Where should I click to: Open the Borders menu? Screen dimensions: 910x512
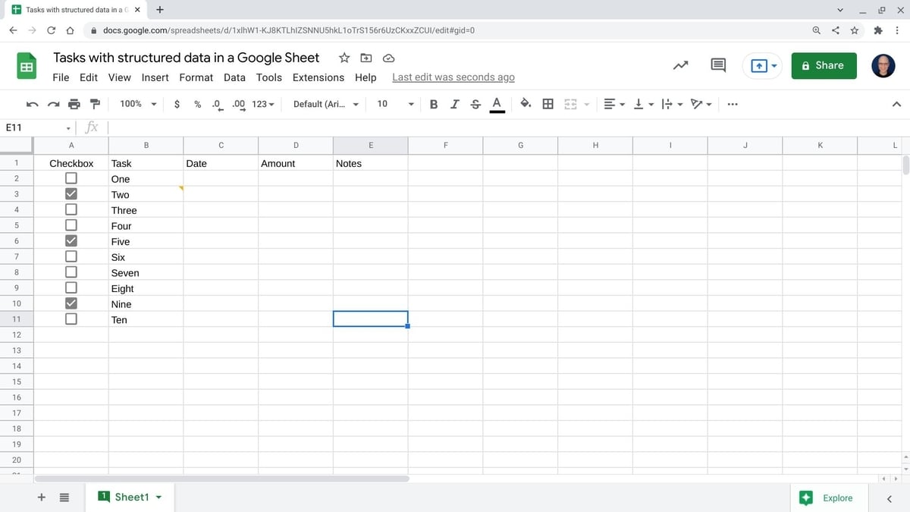click(548, 104)
